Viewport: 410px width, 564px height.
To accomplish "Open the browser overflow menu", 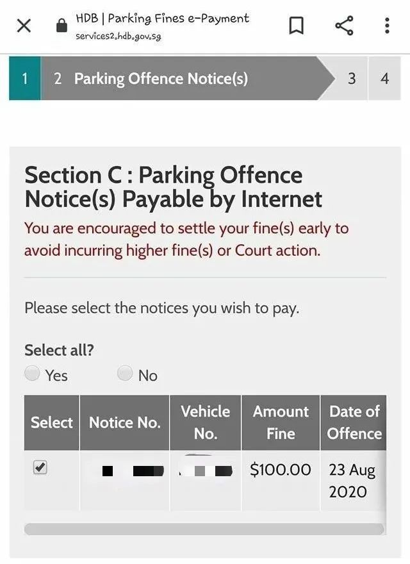I will point(386,26).
